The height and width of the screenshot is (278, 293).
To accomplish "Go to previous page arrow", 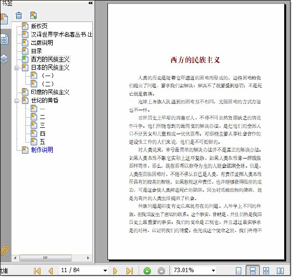I will pos(51,271).
